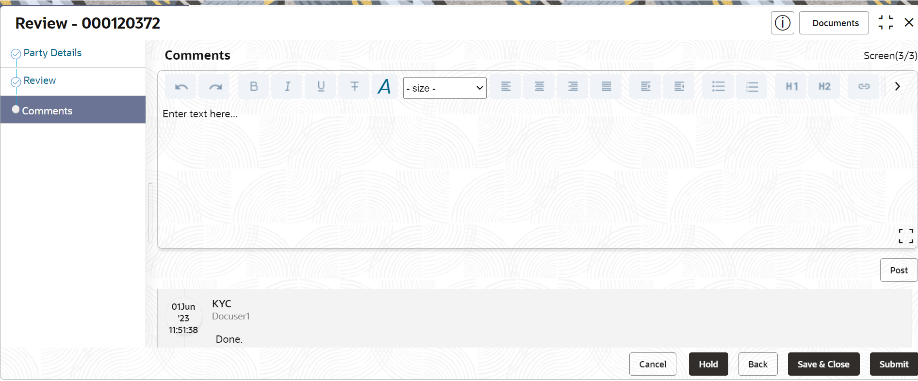Click into the comment text area

point(536,175)
